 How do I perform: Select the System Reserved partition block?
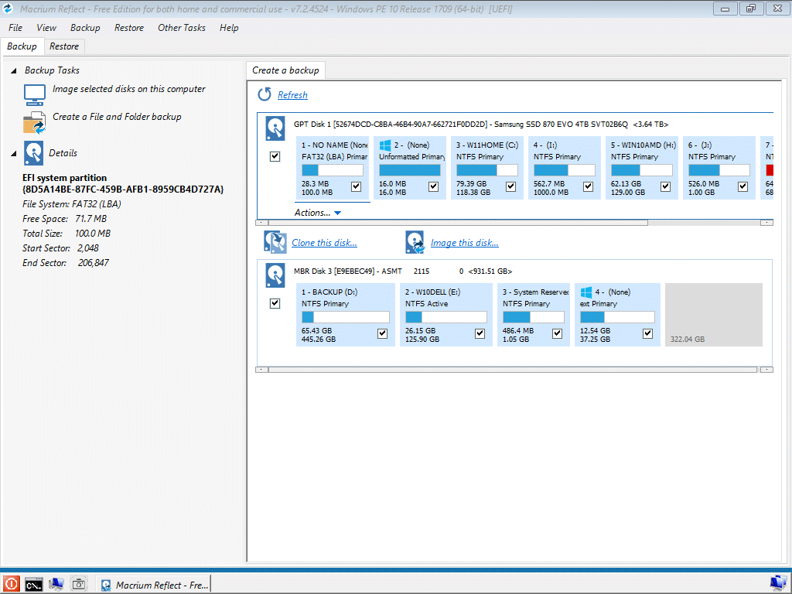point(534,315)
